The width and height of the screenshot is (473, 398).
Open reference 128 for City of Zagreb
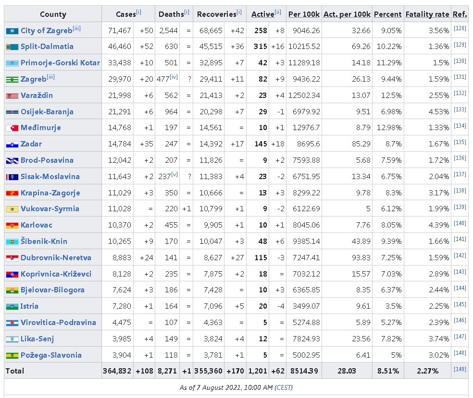click(x=460, y=29)
